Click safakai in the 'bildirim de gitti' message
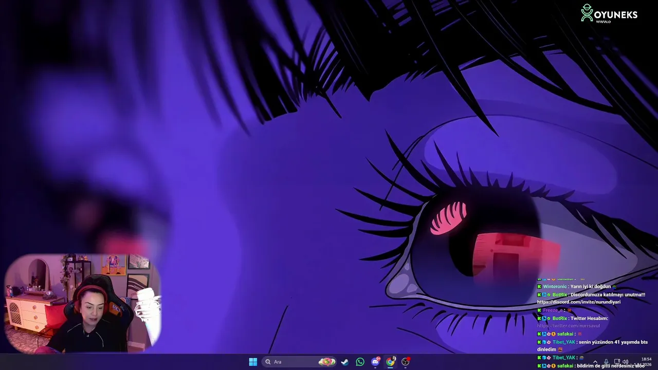658x370 pixels. tap(565, 366)
